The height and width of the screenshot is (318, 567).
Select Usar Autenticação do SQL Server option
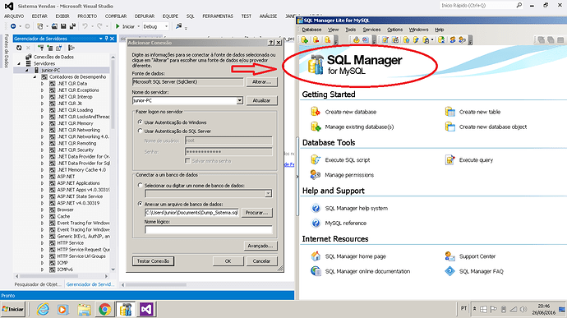coord(141,131)
